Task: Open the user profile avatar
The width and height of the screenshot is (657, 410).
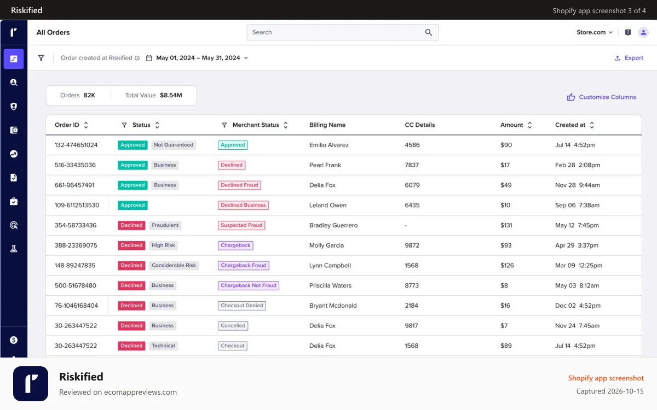Action: [643, 32]
